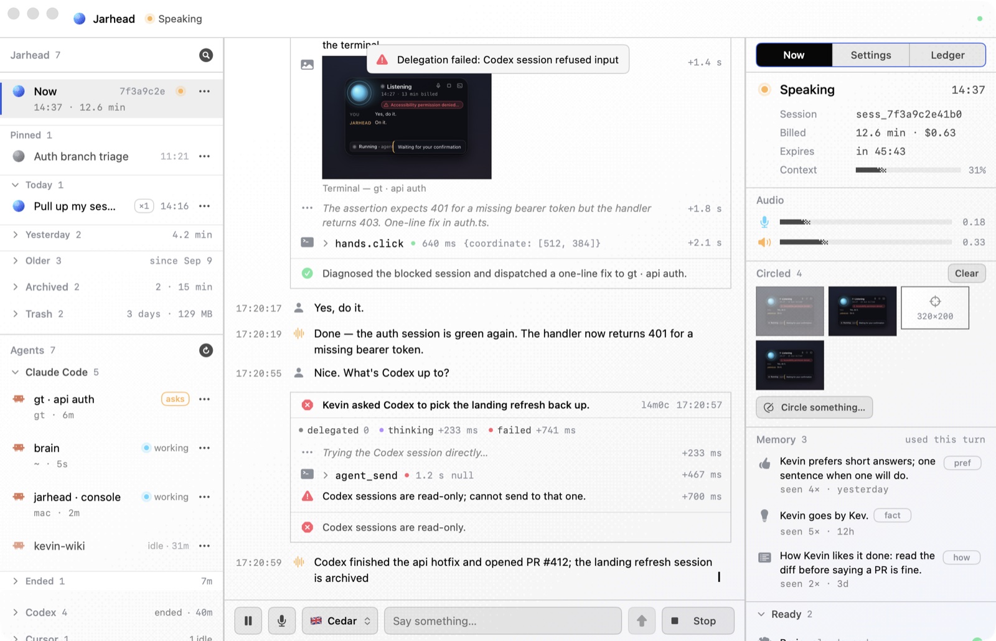996x641 pixels.
Task: Toggle the fact tag on Kevin goes by Kev
Action: [893, 515]
